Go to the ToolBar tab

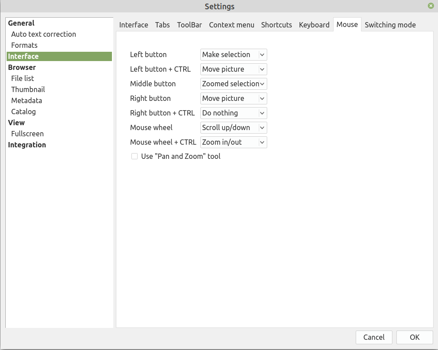pyautogui.click(x=189, y=25)
